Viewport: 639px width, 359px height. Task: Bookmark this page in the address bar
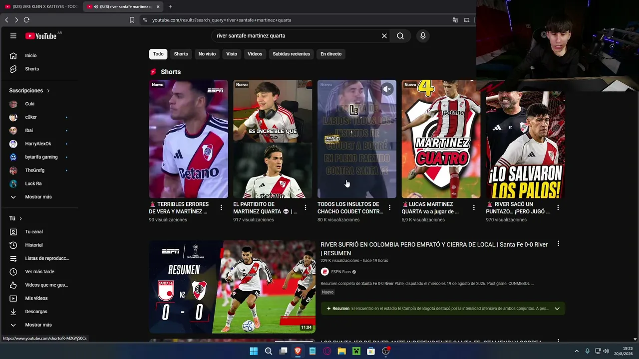pyautogui.click(x=132, y=20)
